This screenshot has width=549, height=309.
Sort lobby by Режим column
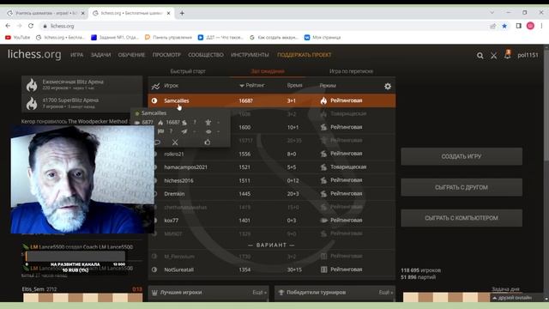tap(328, 86)
